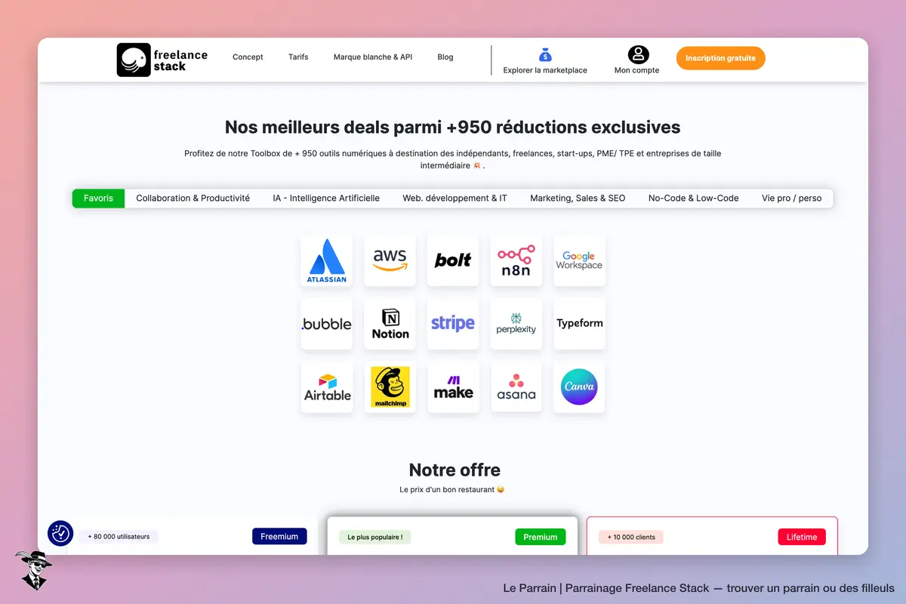Open the Asana deal tile

click(516, 387)
